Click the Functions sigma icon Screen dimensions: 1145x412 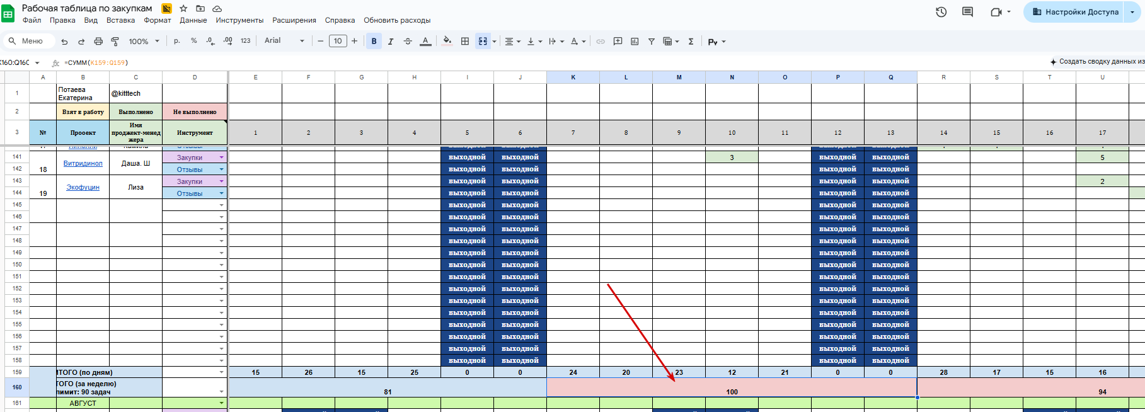coord(691,42)
